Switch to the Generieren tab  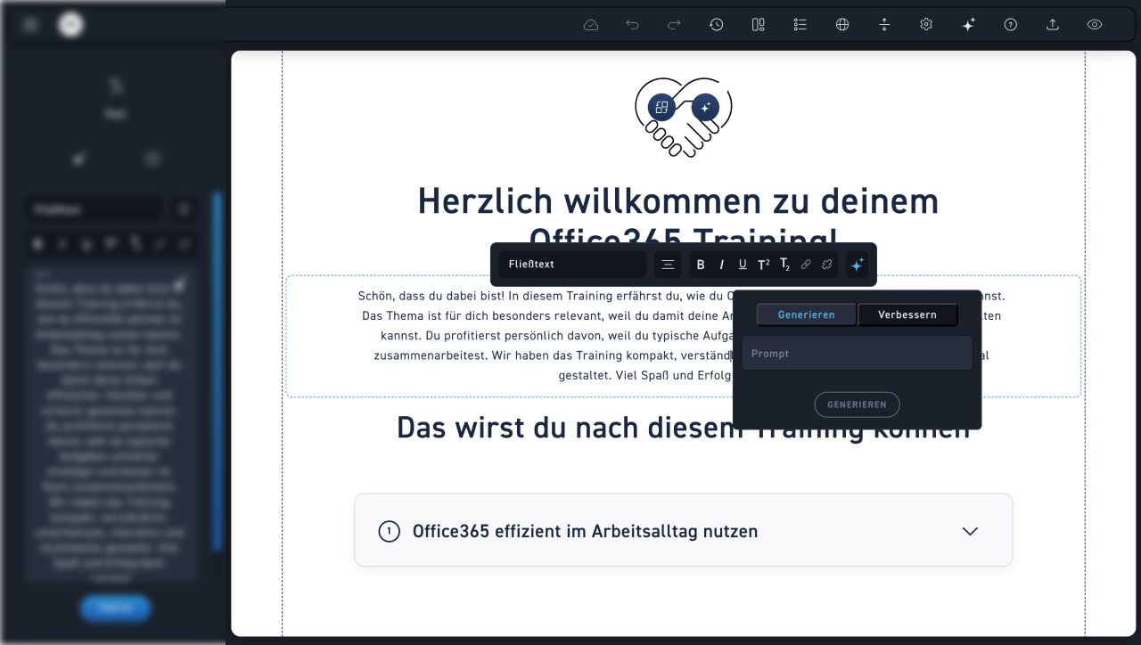(807, 314)
